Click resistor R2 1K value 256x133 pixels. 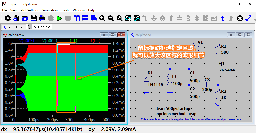click(x=224, y=97)
